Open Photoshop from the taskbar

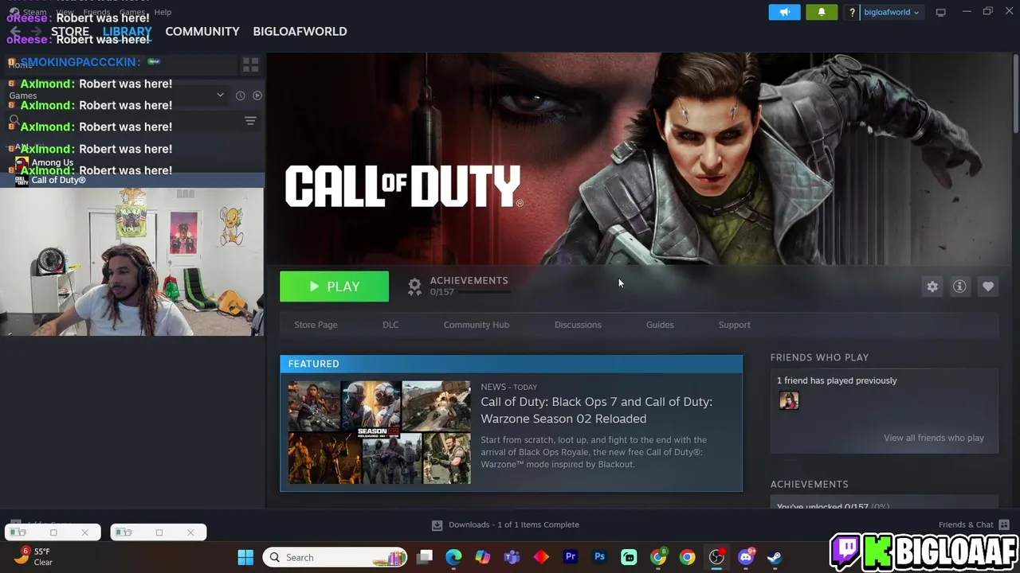click(600, 557)
